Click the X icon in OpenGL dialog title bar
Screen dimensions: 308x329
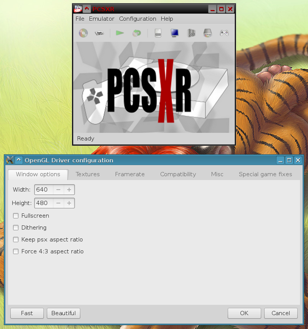[x=10, y=160]
